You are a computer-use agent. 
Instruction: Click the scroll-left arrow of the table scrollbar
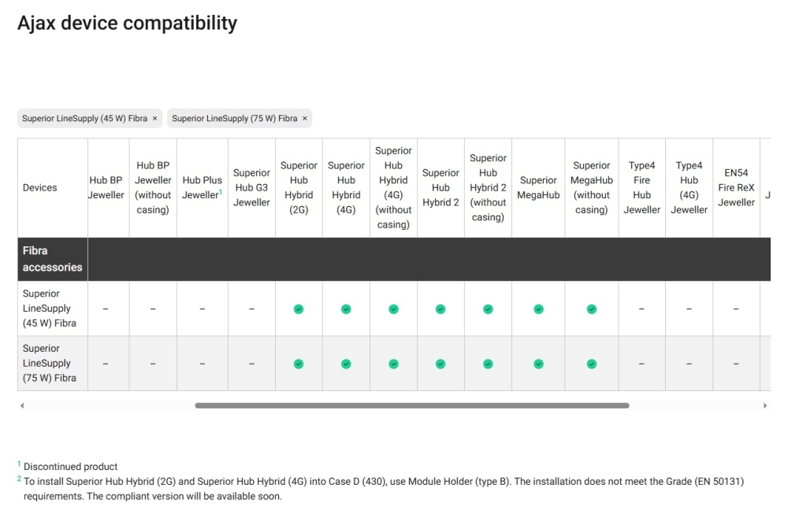click(21, 405)
